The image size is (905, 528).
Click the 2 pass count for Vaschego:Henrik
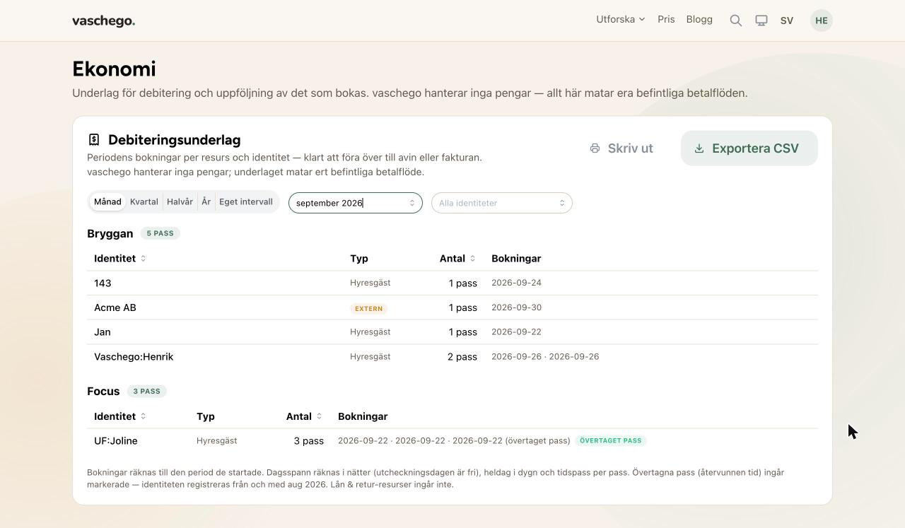coord(462,357)
